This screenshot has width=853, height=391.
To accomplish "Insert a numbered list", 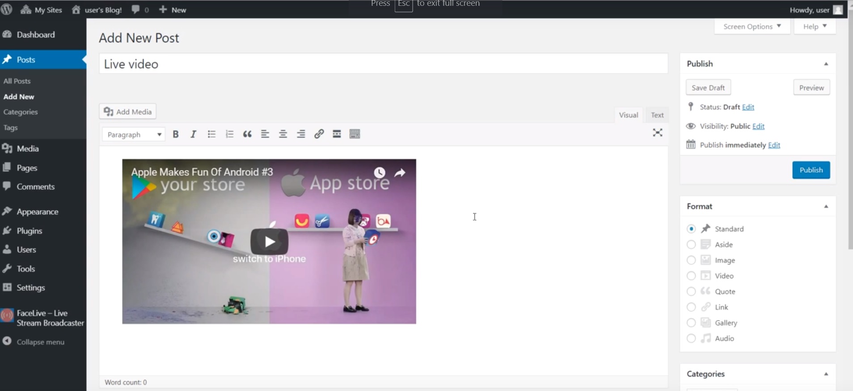I will coord(229,134).
